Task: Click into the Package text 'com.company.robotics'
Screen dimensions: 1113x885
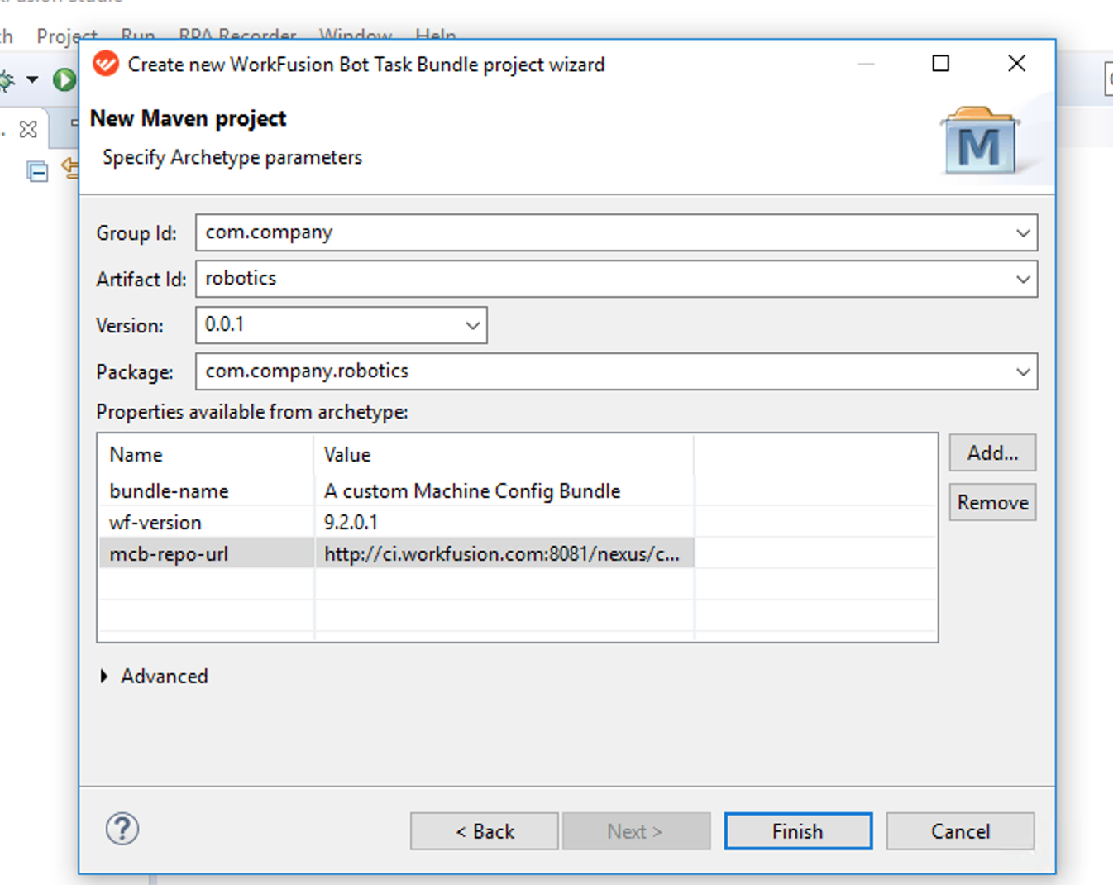Action: point(307,371)
